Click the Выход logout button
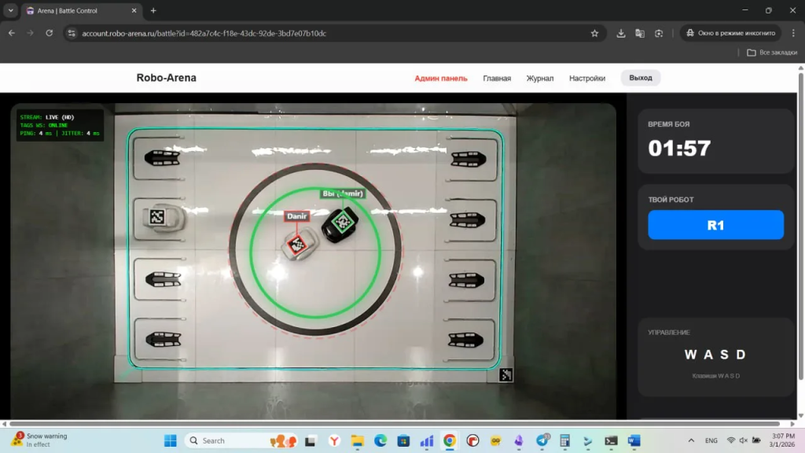 641,78
